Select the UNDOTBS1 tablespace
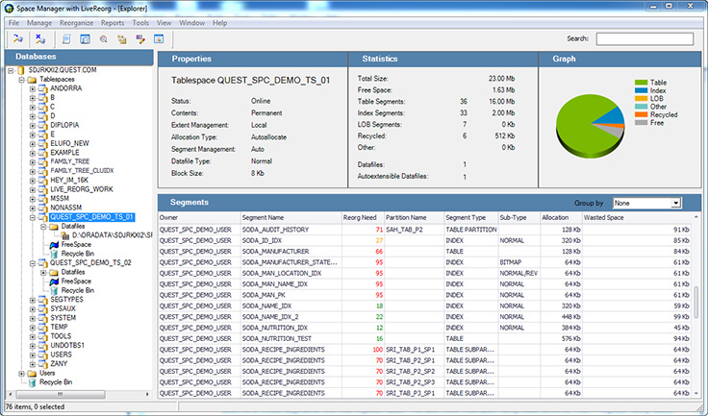The image size is (708, 416). [67, 346]
